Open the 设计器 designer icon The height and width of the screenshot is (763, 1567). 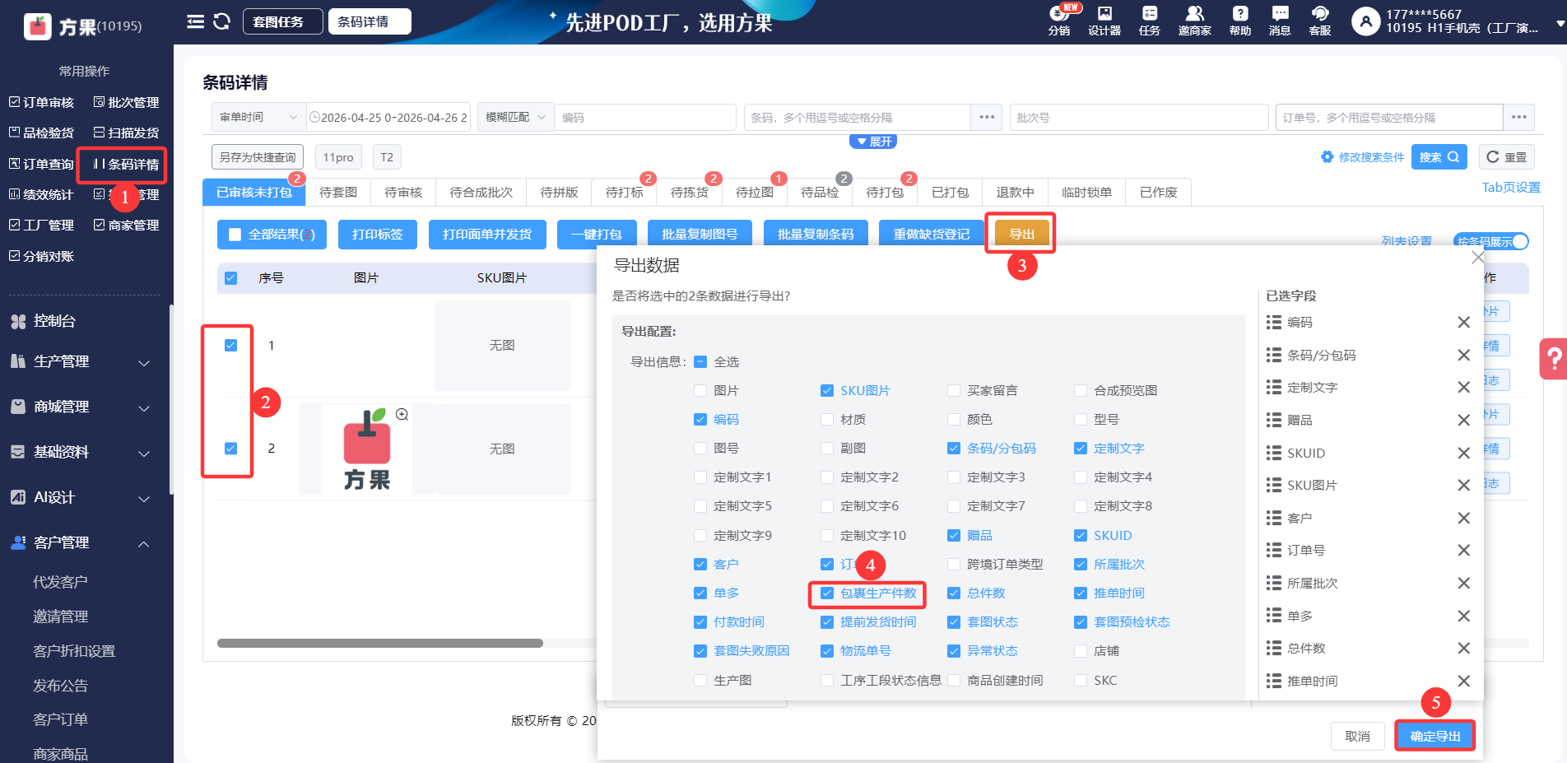[x=1104, y=21]
